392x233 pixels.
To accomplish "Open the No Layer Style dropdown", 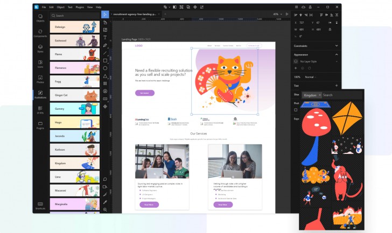I will [x=317, y=61].
